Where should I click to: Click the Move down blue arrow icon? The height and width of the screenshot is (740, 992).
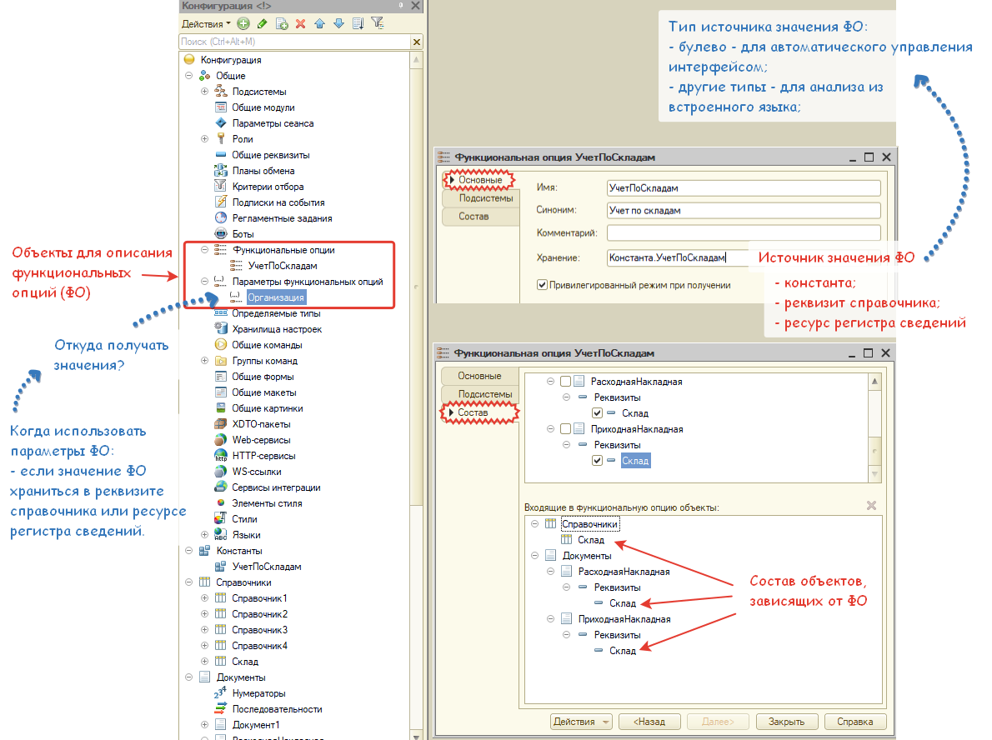338,23
